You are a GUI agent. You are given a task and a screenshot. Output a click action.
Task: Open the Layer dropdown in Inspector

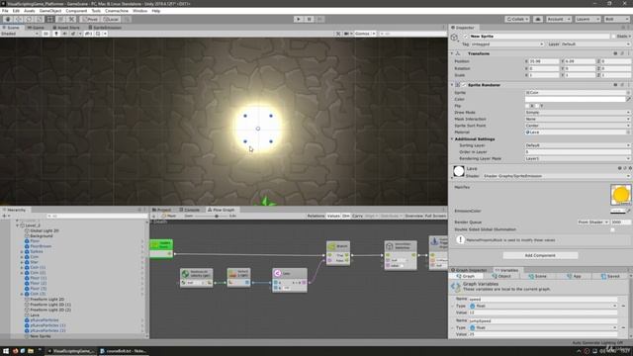[595, 44]
